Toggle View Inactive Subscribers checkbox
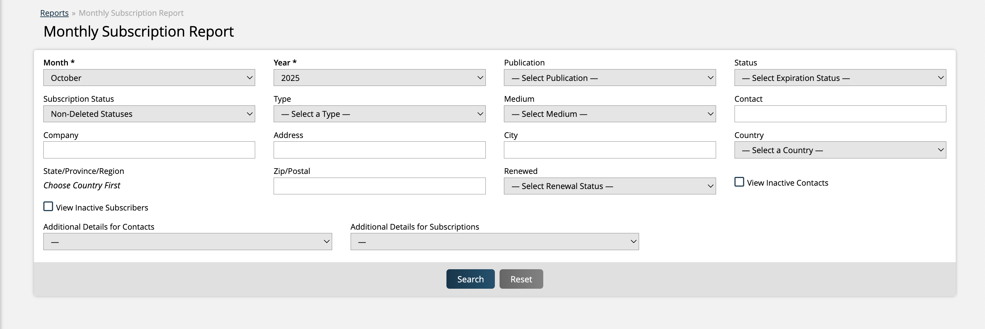985x329 pixels. click(x=48, y=206)
